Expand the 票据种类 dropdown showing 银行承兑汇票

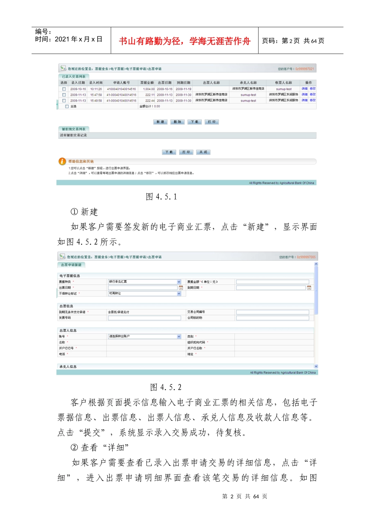point(179,282)
